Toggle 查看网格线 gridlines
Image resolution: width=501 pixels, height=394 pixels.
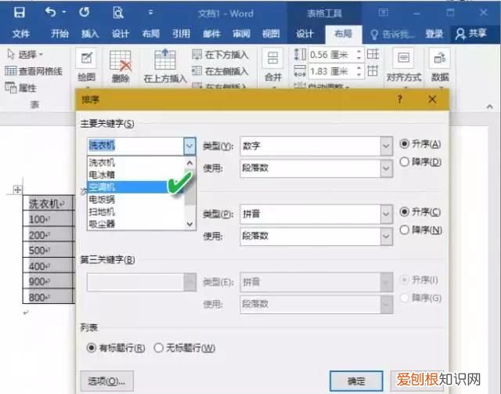click(34, 71)
